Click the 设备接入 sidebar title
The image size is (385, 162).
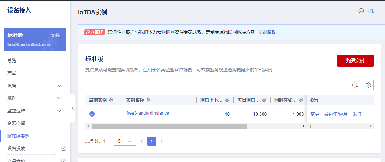[19, 10]
